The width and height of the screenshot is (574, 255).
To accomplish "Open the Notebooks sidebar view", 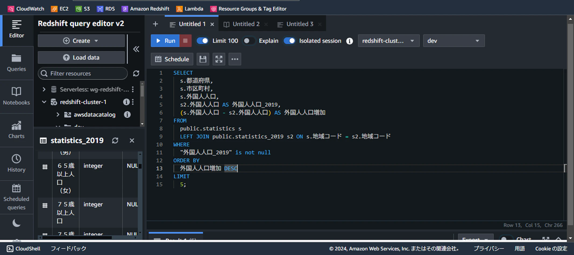I will coord(16,97).
